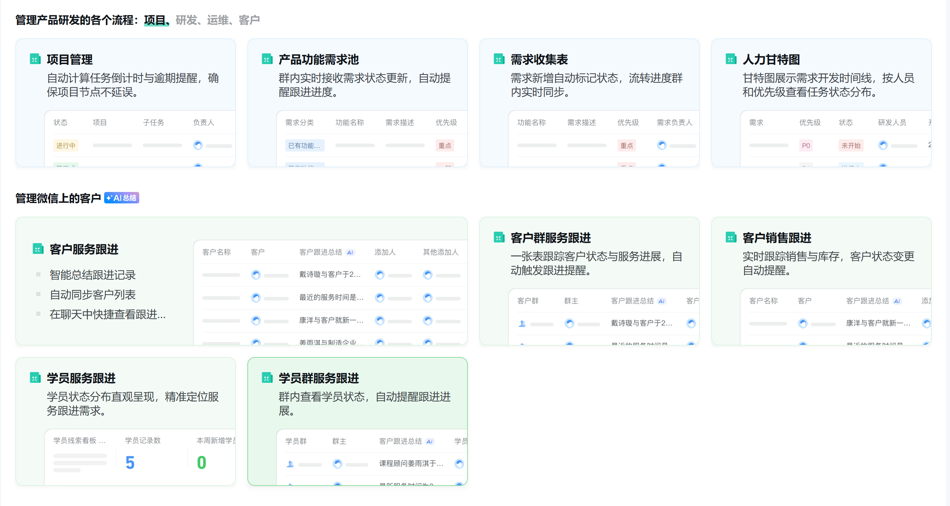Click the 需求负责人 column header
The height and width of the screenshot is (506, 950).
tap(674, 122)
